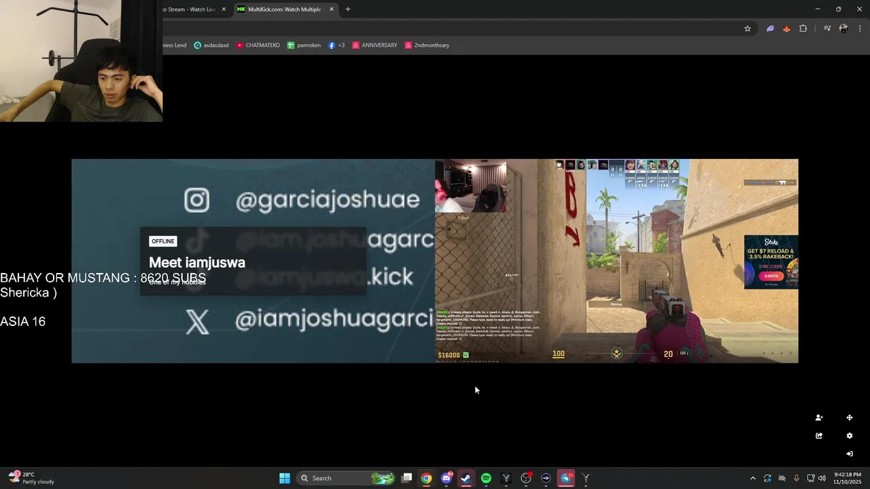Viewport: 870px width, 489px height.
Task: Open the Chrome three-dot menu
Action: click(x=860, y=29)
